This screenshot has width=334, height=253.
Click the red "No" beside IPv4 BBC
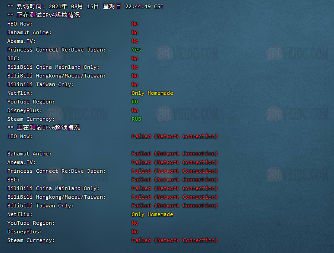135,59
